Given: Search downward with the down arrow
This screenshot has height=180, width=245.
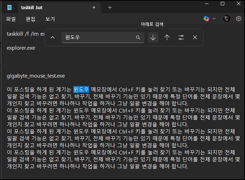Looking at the screenshot, I should coord(153,37).
